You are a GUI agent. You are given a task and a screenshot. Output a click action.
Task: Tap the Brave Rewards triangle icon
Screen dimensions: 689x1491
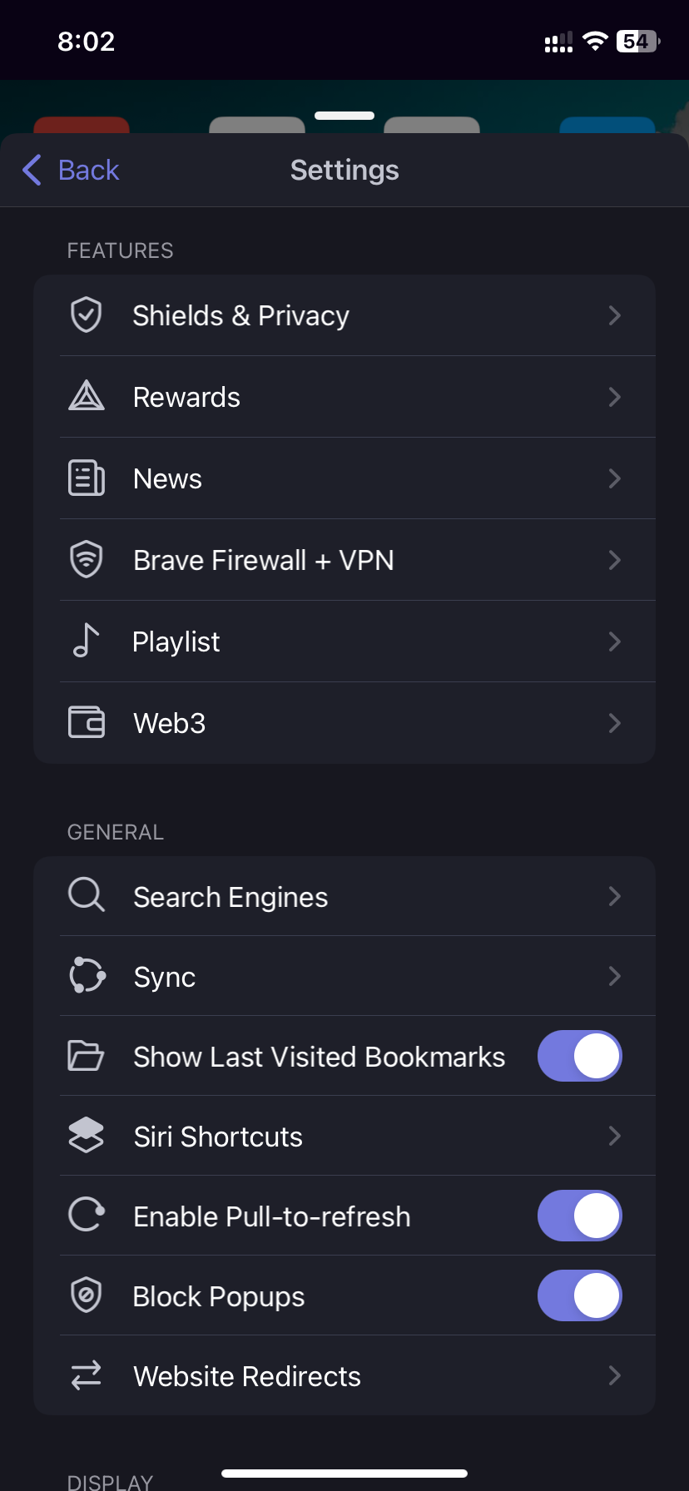[86, 396]
